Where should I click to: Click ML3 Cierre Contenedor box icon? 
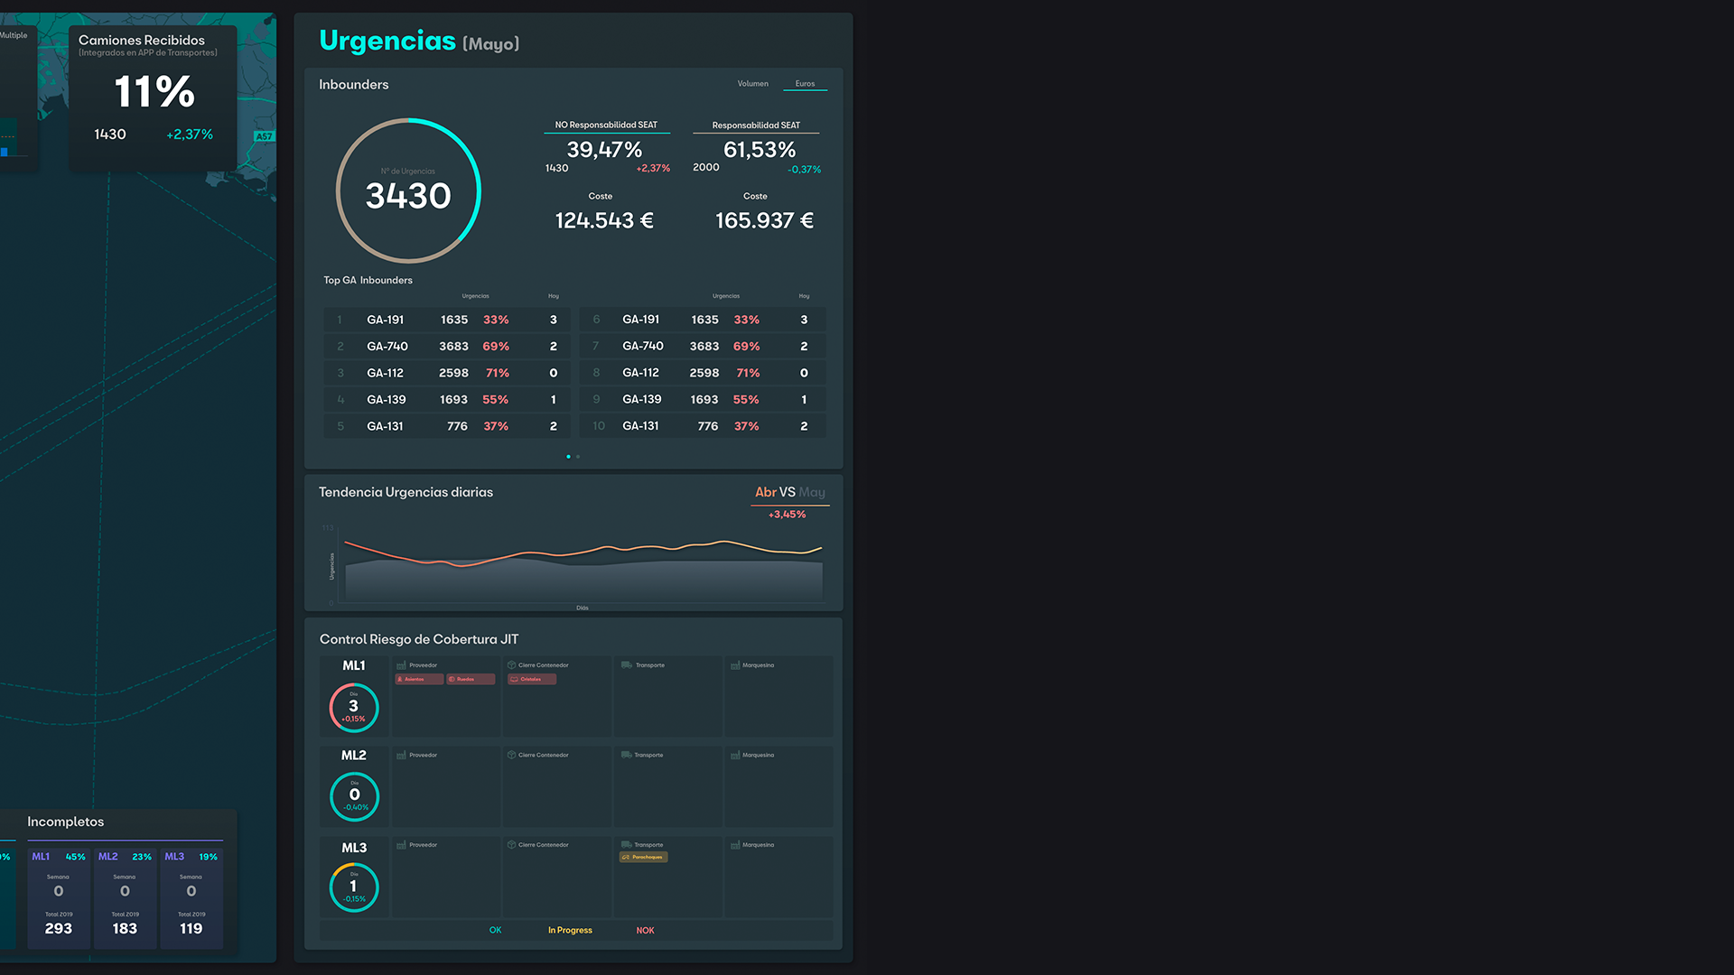pos(511,845)
